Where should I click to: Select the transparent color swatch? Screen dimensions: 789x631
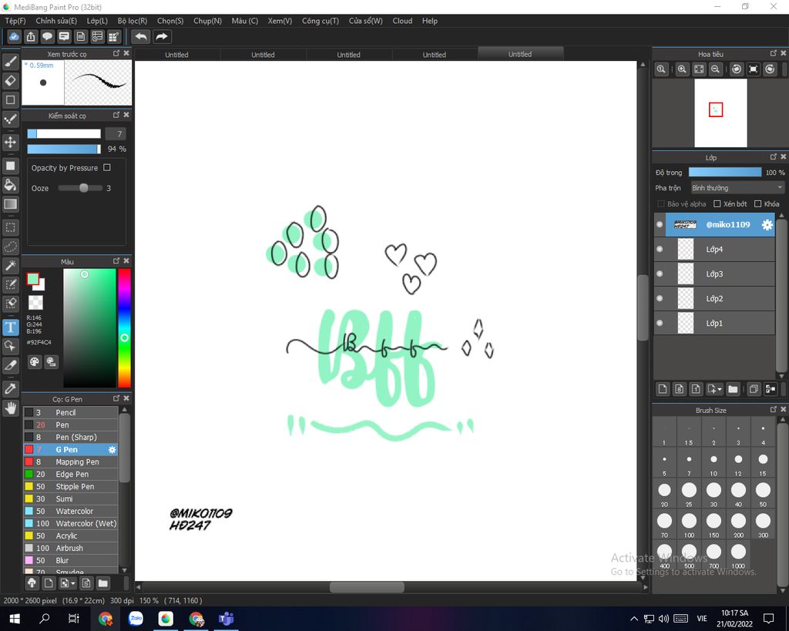tap(35, 303)
